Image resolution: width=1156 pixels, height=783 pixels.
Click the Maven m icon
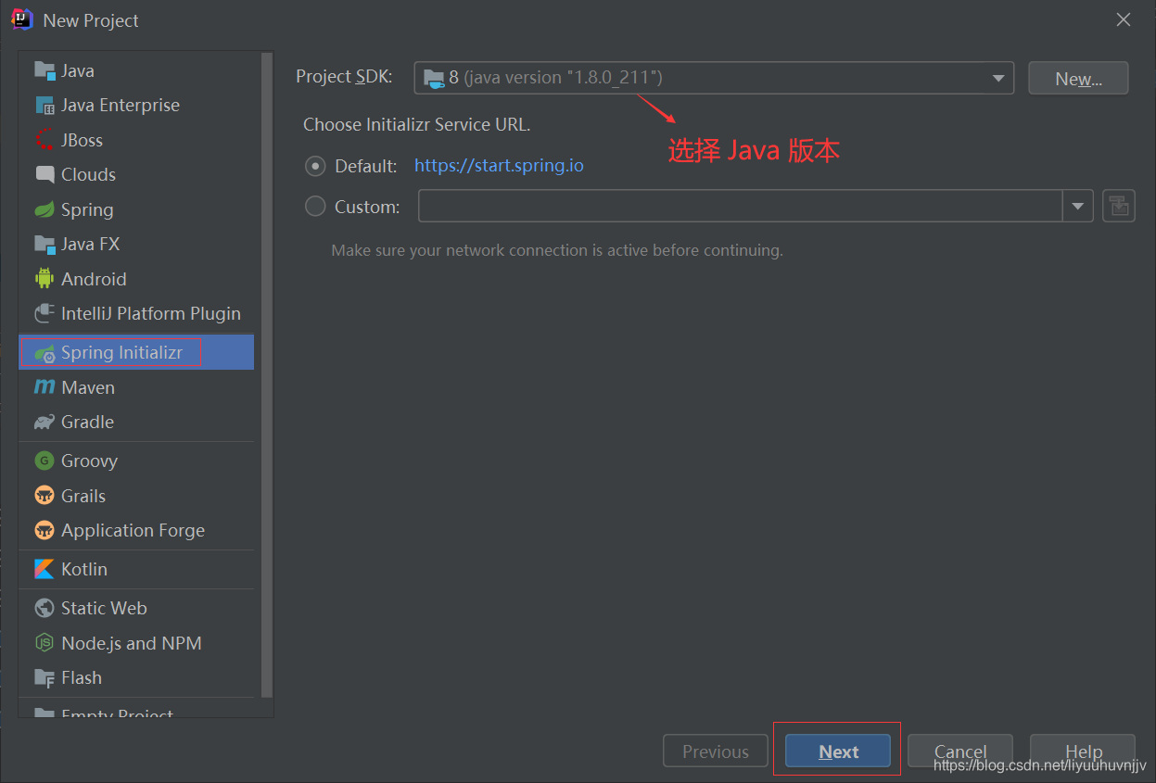44,387
